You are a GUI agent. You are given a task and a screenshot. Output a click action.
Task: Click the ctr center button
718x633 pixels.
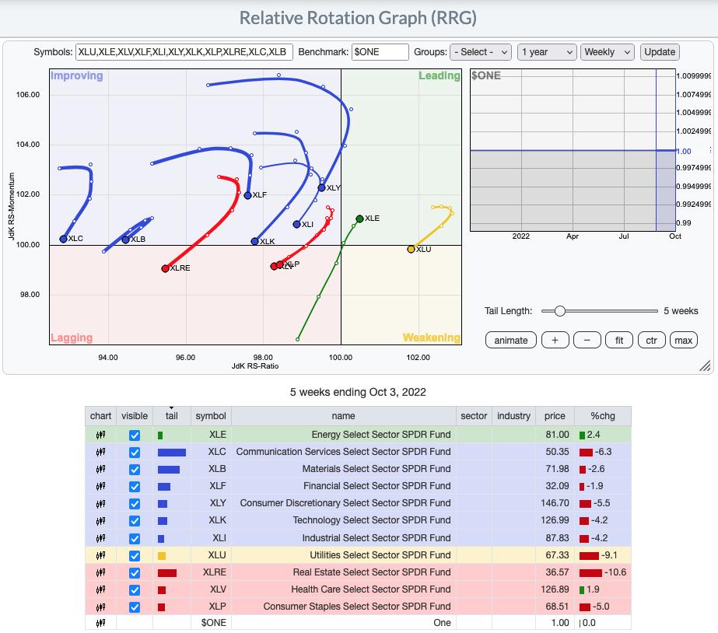point(651,340)
